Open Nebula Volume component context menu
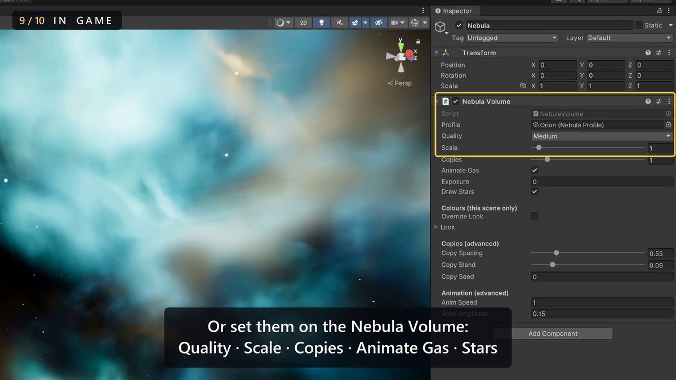 click(669, 102)
